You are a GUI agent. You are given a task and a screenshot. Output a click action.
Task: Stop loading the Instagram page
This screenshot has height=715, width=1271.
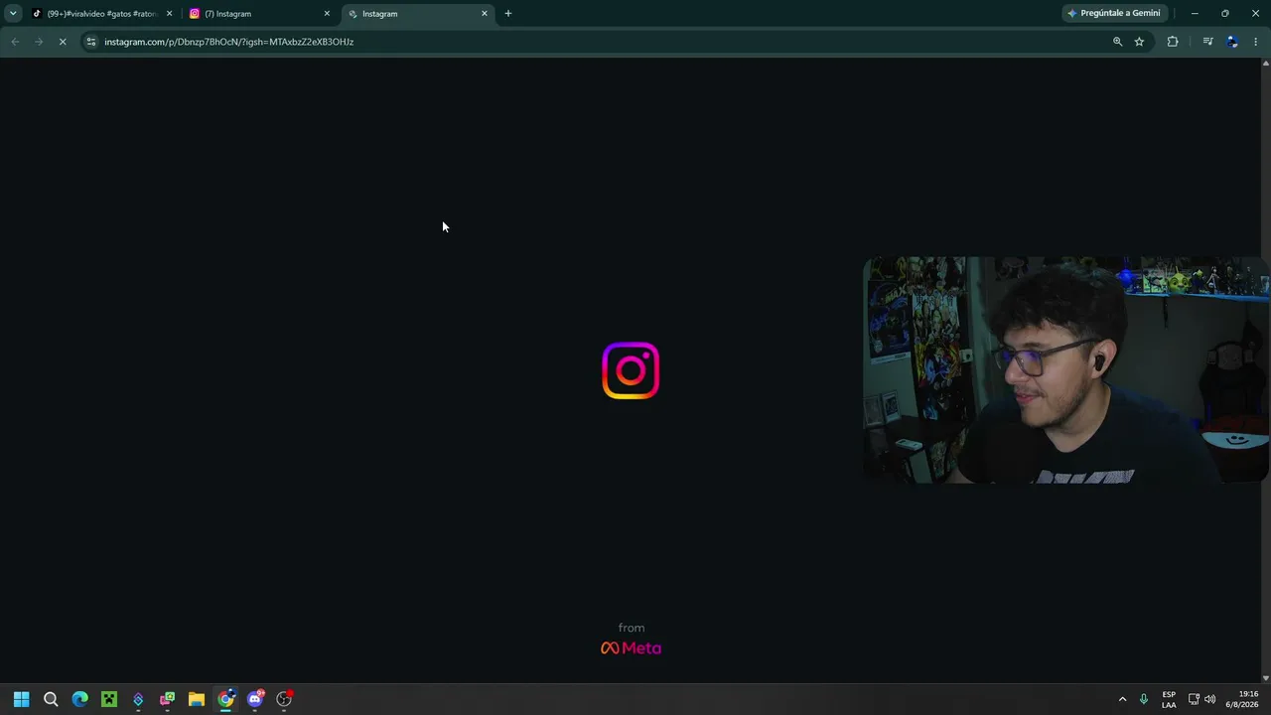63,42
